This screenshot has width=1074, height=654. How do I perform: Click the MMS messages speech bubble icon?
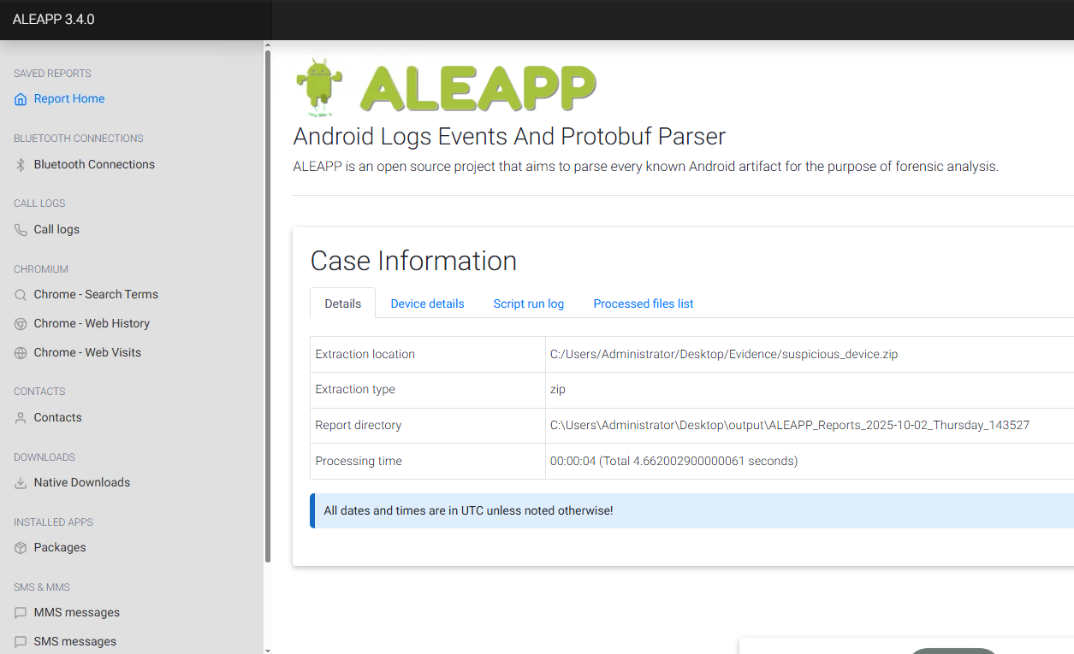tap(21, 613)
